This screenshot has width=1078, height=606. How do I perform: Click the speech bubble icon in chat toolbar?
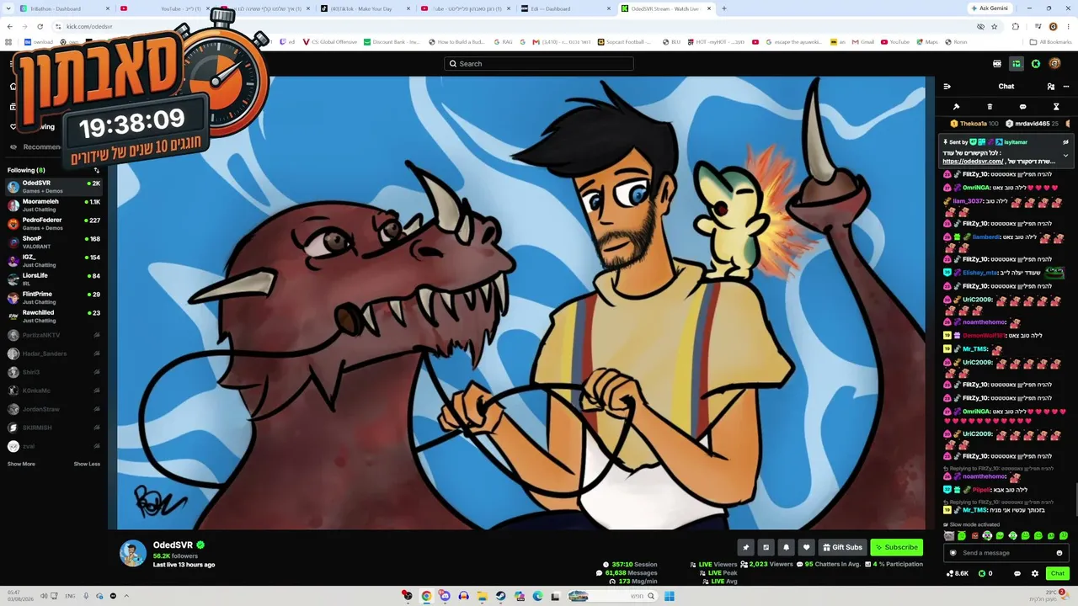tap(1022, 107)
